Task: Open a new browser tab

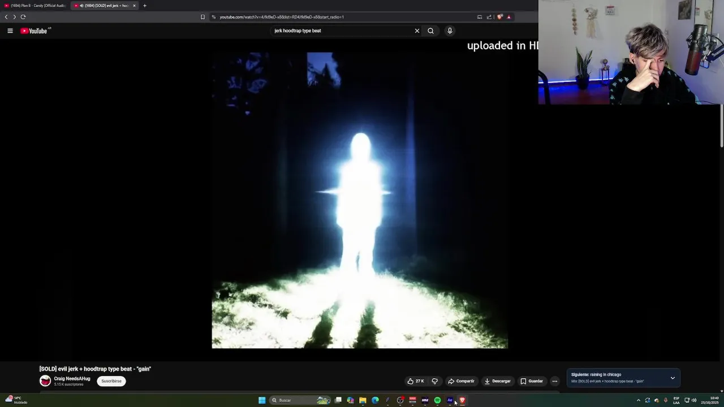Action: coord(144,6)
